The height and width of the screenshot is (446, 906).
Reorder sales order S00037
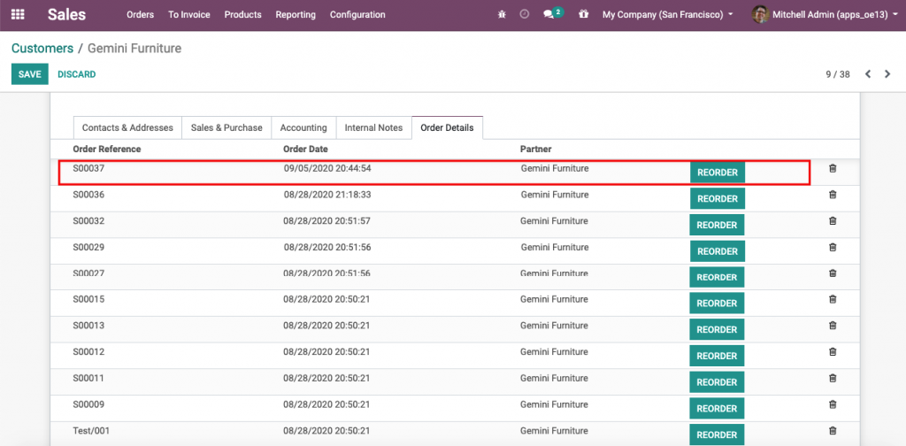pos(717,173)
